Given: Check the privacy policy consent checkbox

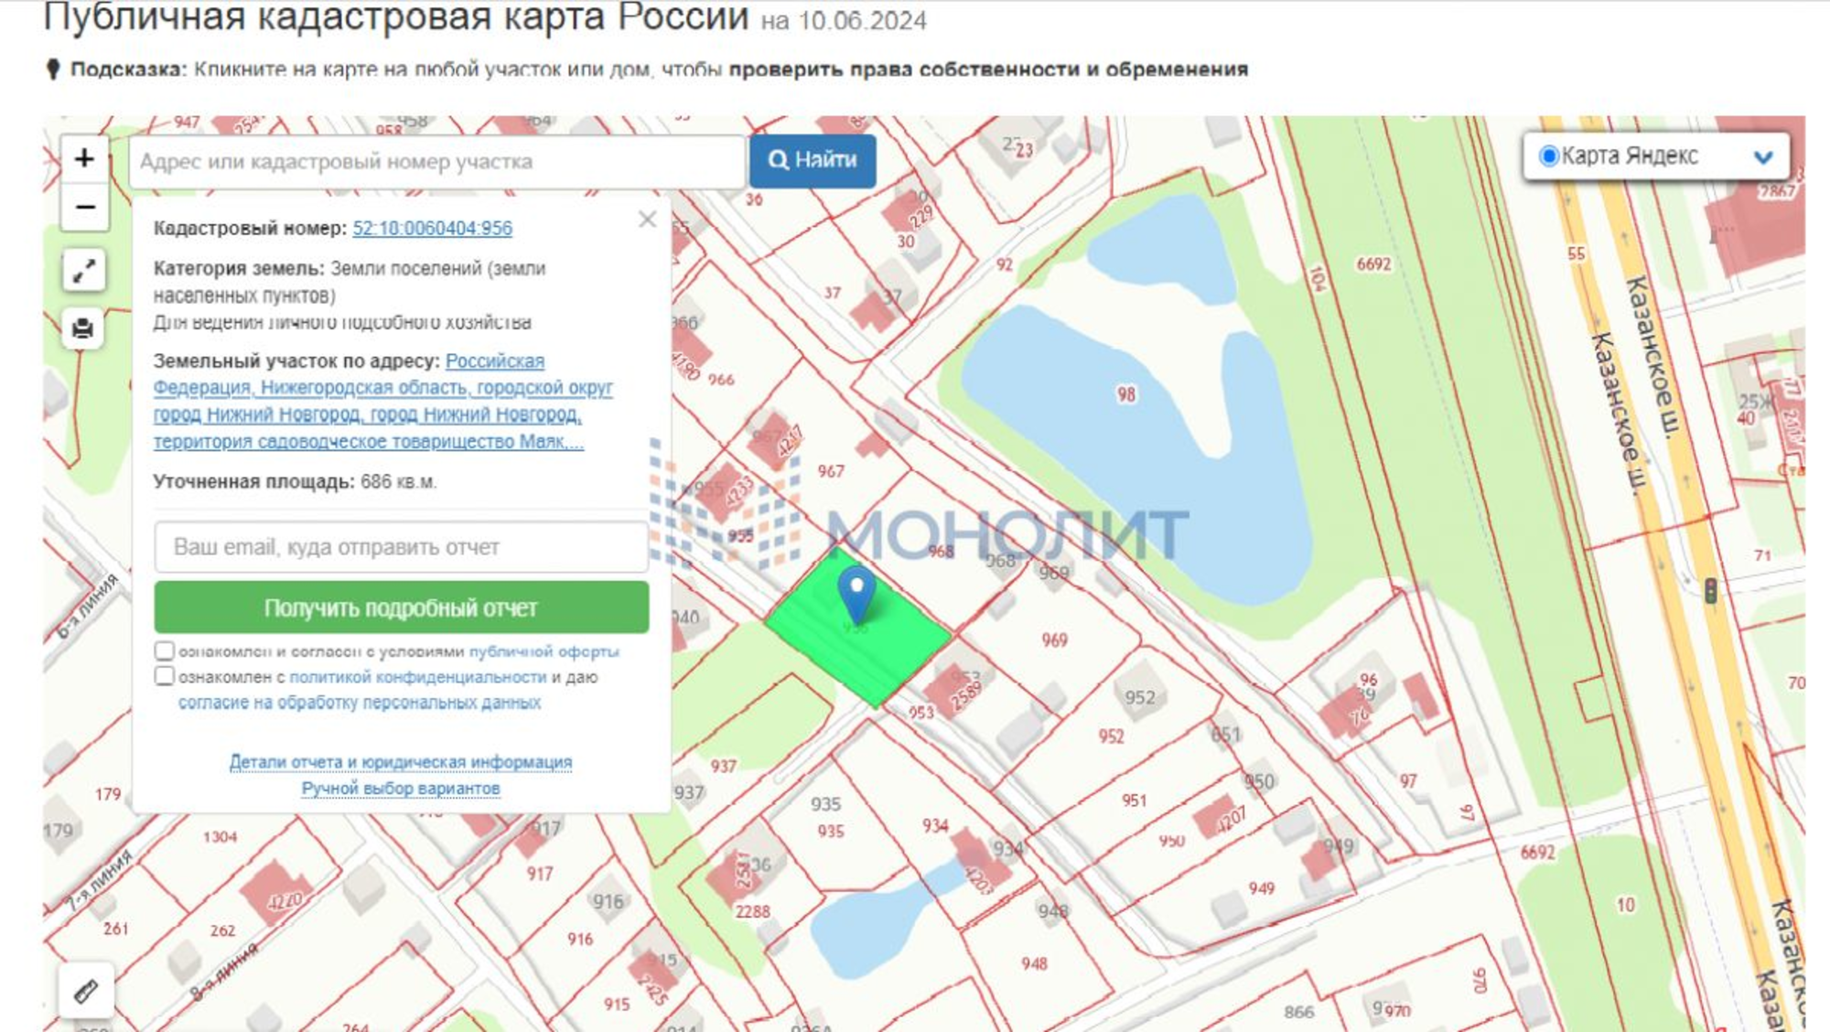Looking at the screenshot, I should [164, 676].
